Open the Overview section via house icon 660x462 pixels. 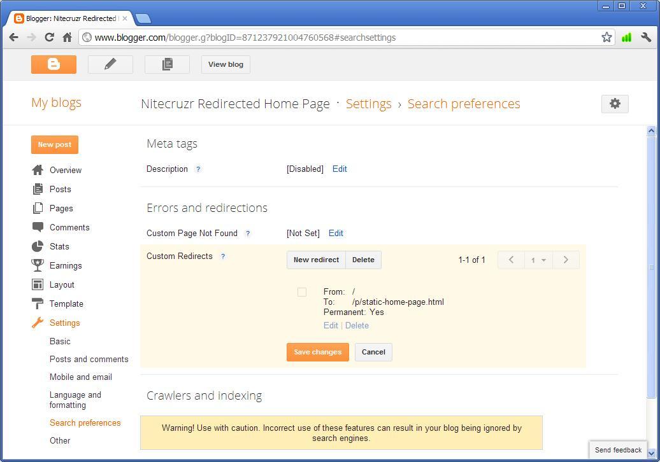point(39,170)
